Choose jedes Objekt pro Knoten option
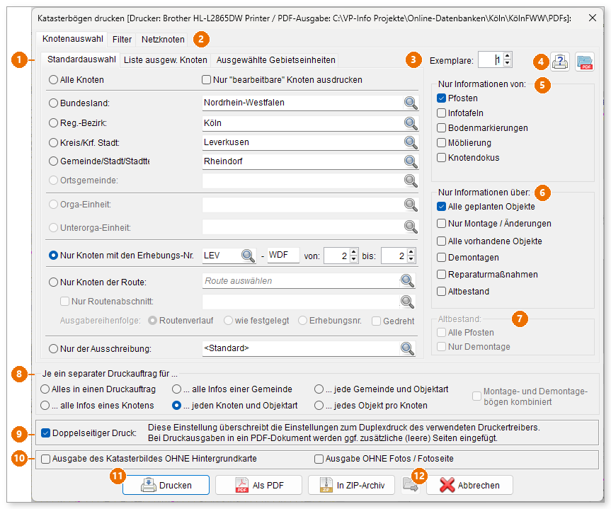Viewport: 611px width, 509px height. pos(319,406)
